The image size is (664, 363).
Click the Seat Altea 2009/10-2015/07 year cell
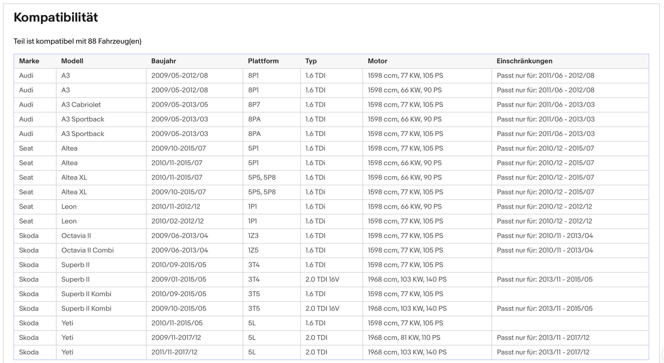(x=194, y=148)
